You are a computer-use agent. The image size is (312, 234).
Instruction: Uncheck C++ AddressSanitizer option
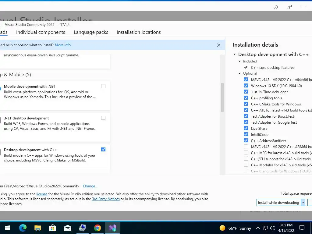pos(246,140)
